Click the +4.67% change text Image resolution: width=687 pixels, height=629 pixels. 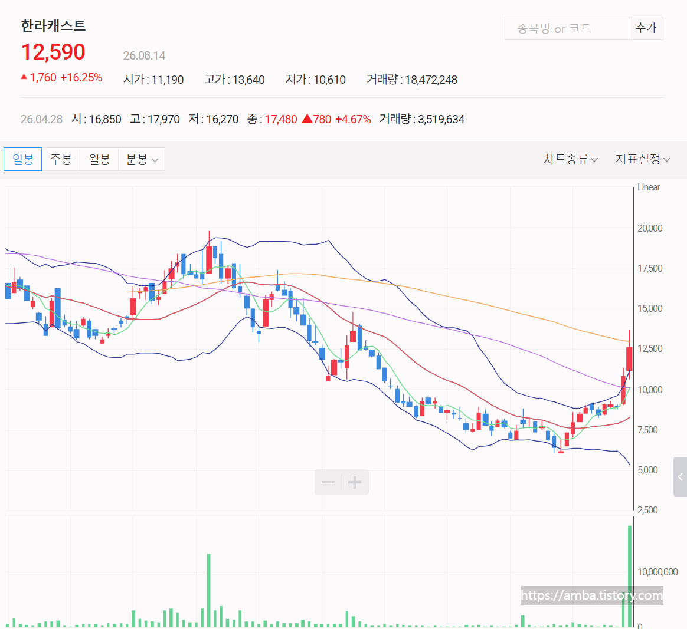pyautogui.click(x=353, y=119)
